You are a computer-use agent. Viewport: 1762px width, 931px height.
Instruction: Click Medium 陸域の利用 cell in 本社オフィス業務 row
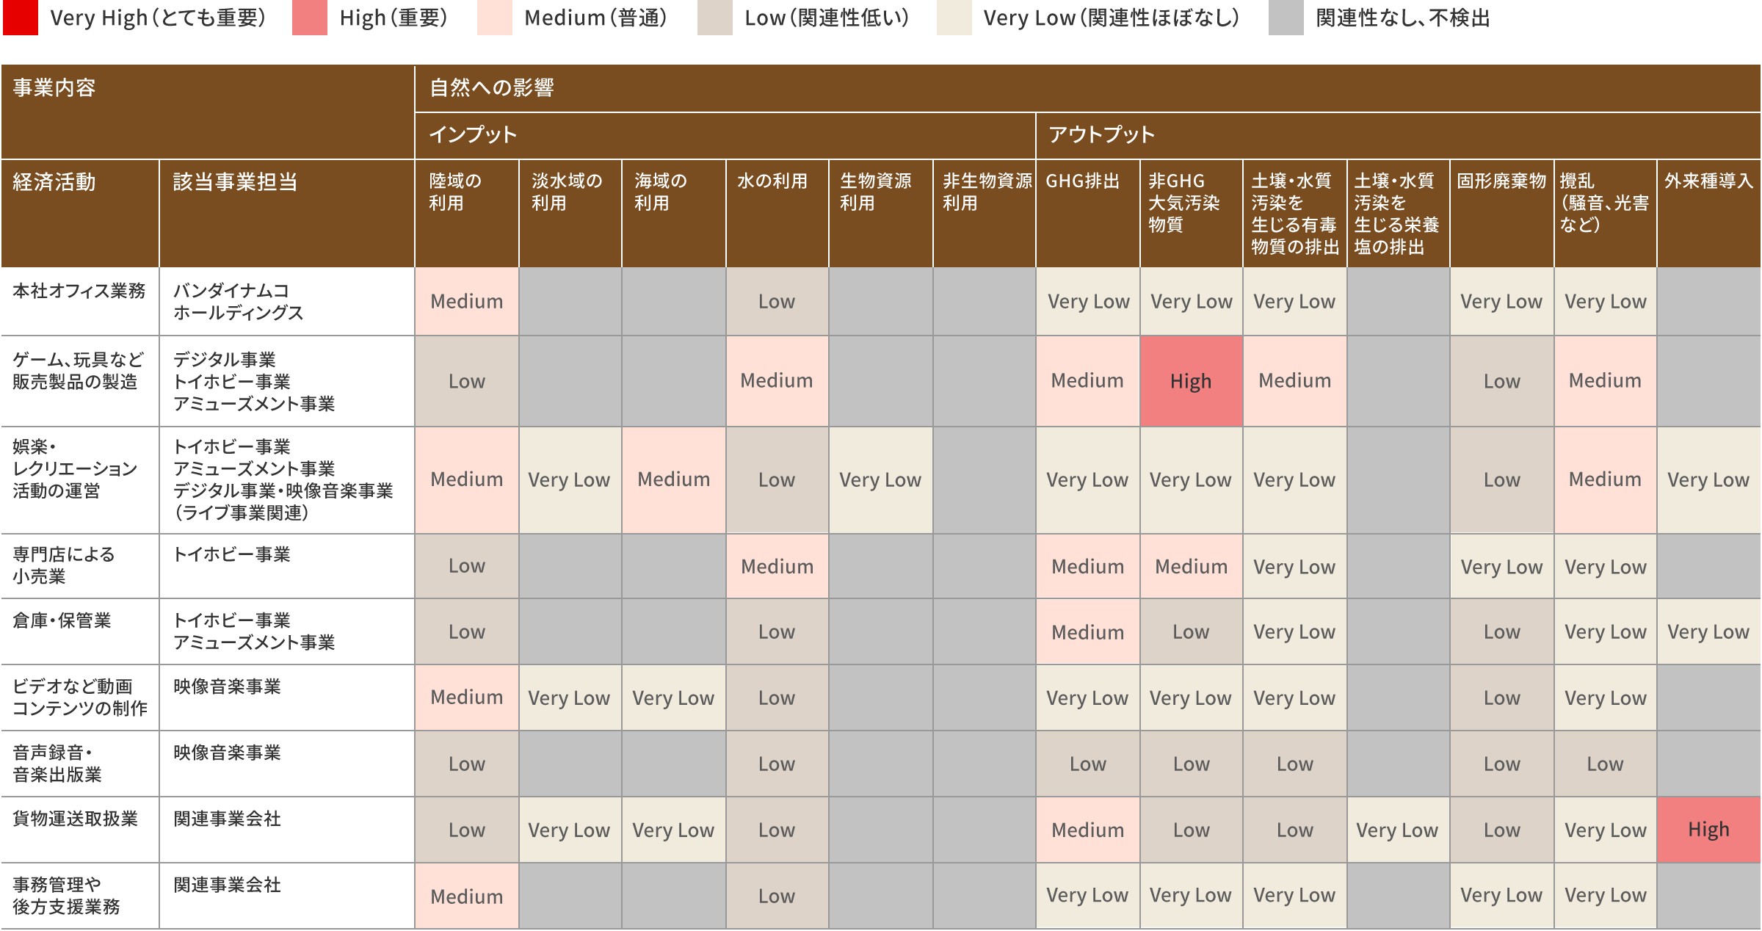[467, 302]
